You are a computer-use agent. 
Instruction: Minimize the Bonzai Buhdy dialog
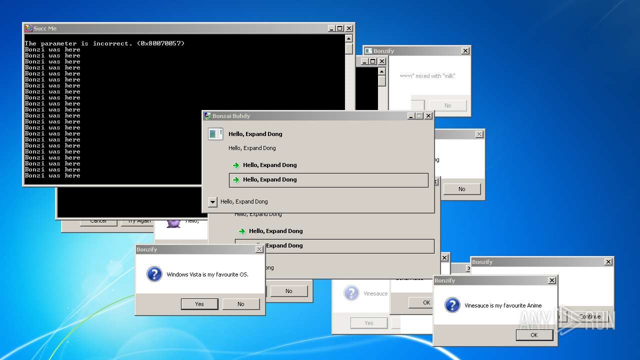pyautogui.click(x=411, y=116)
